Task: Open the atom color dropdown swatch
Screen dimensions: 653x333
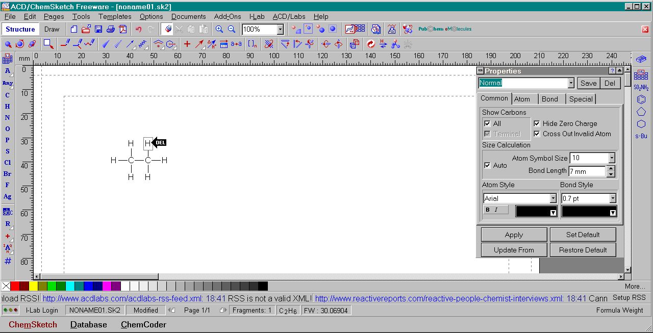Action: pyautogui.click(x=537, y=212)
